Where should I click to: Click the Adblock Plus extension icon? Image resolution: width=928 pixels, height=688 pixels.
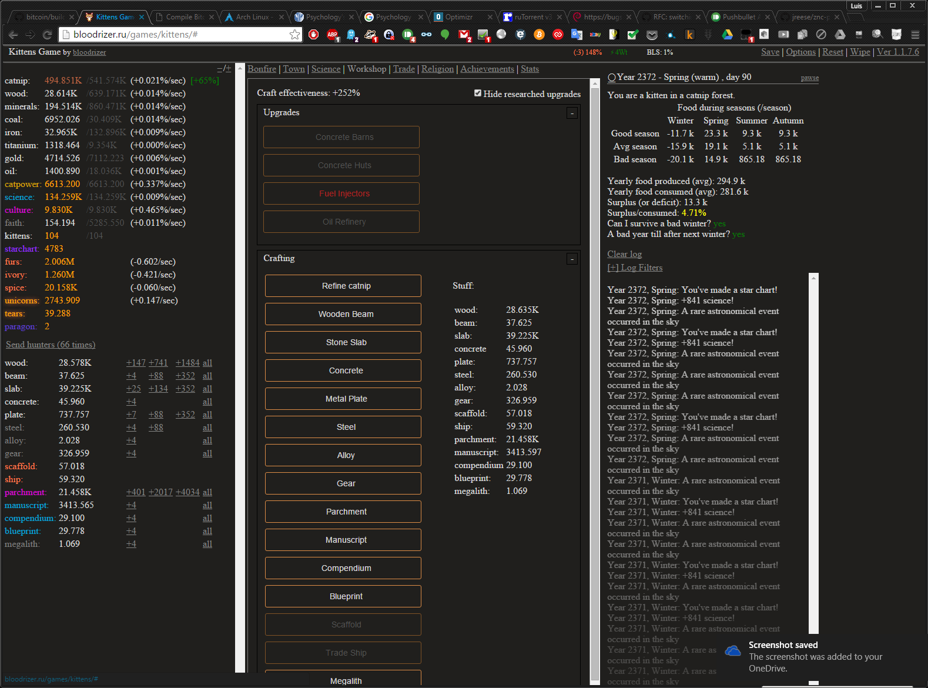coord(333,35)
